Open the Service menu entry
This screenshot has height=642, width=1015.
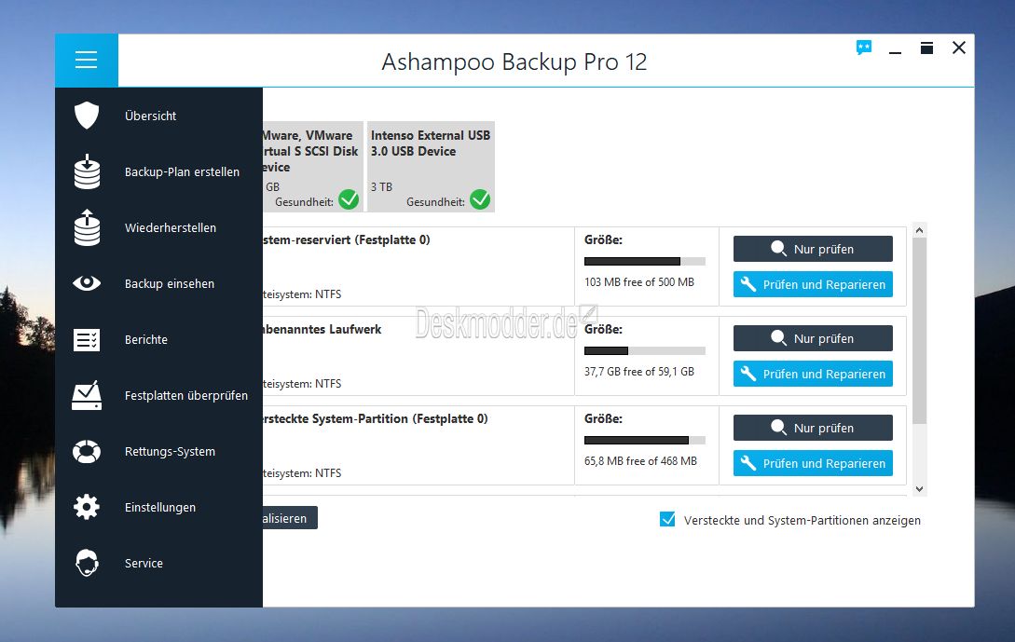tap(144, 563)
